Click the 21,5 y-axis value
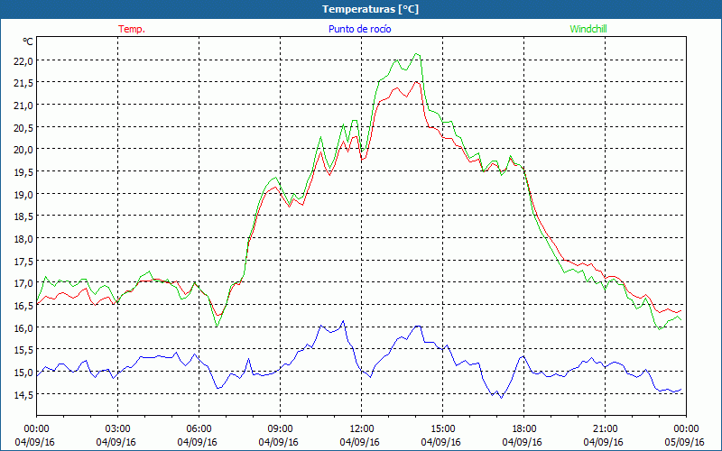 pyautogui.click(x=23, y=83)
